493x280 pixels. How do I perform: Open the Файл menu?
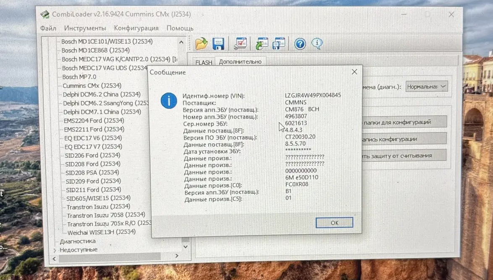tap(48, 28)
